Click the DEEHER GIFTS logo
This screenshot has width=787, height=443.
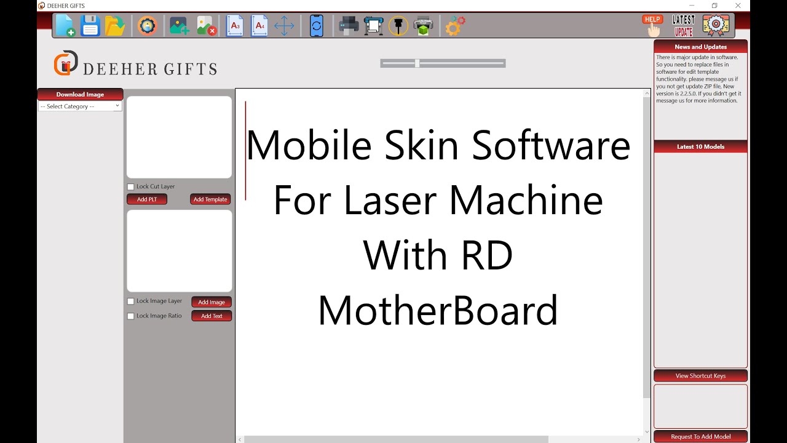pos(135,64)
